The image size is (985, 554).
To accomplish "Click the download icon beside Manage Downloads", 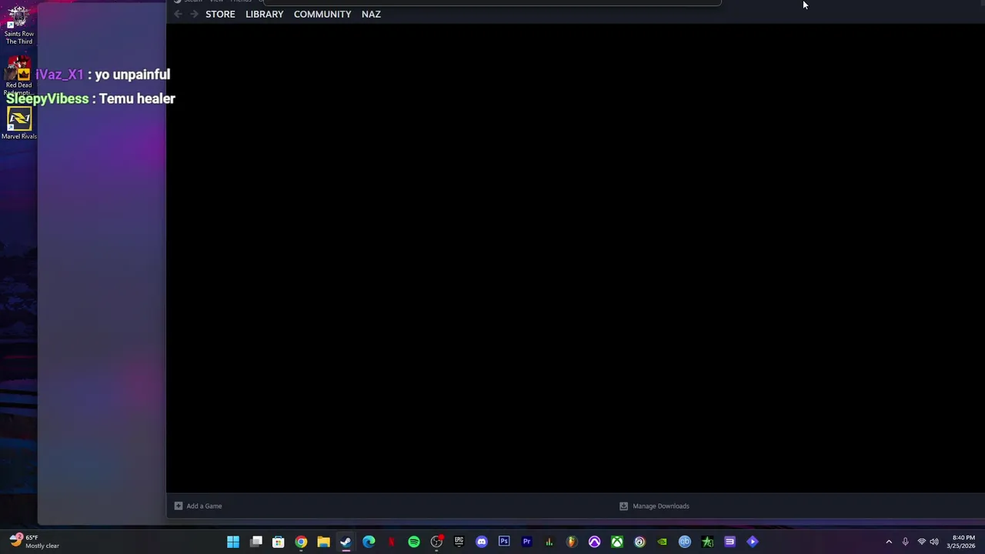I will tap(623, 506).
